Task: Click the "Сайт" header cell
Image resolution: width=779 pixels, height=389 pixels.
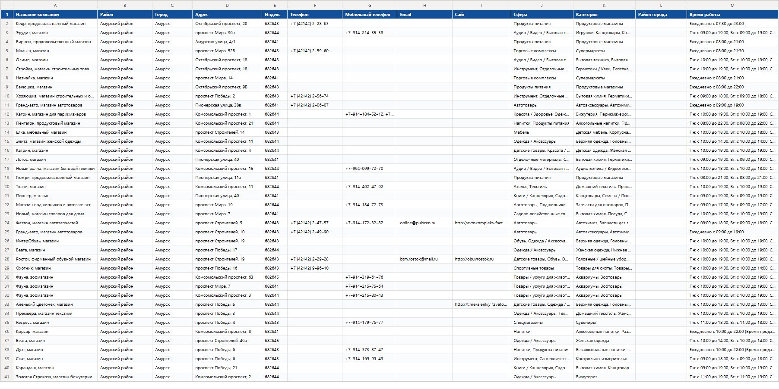Action: coord(481,14)
